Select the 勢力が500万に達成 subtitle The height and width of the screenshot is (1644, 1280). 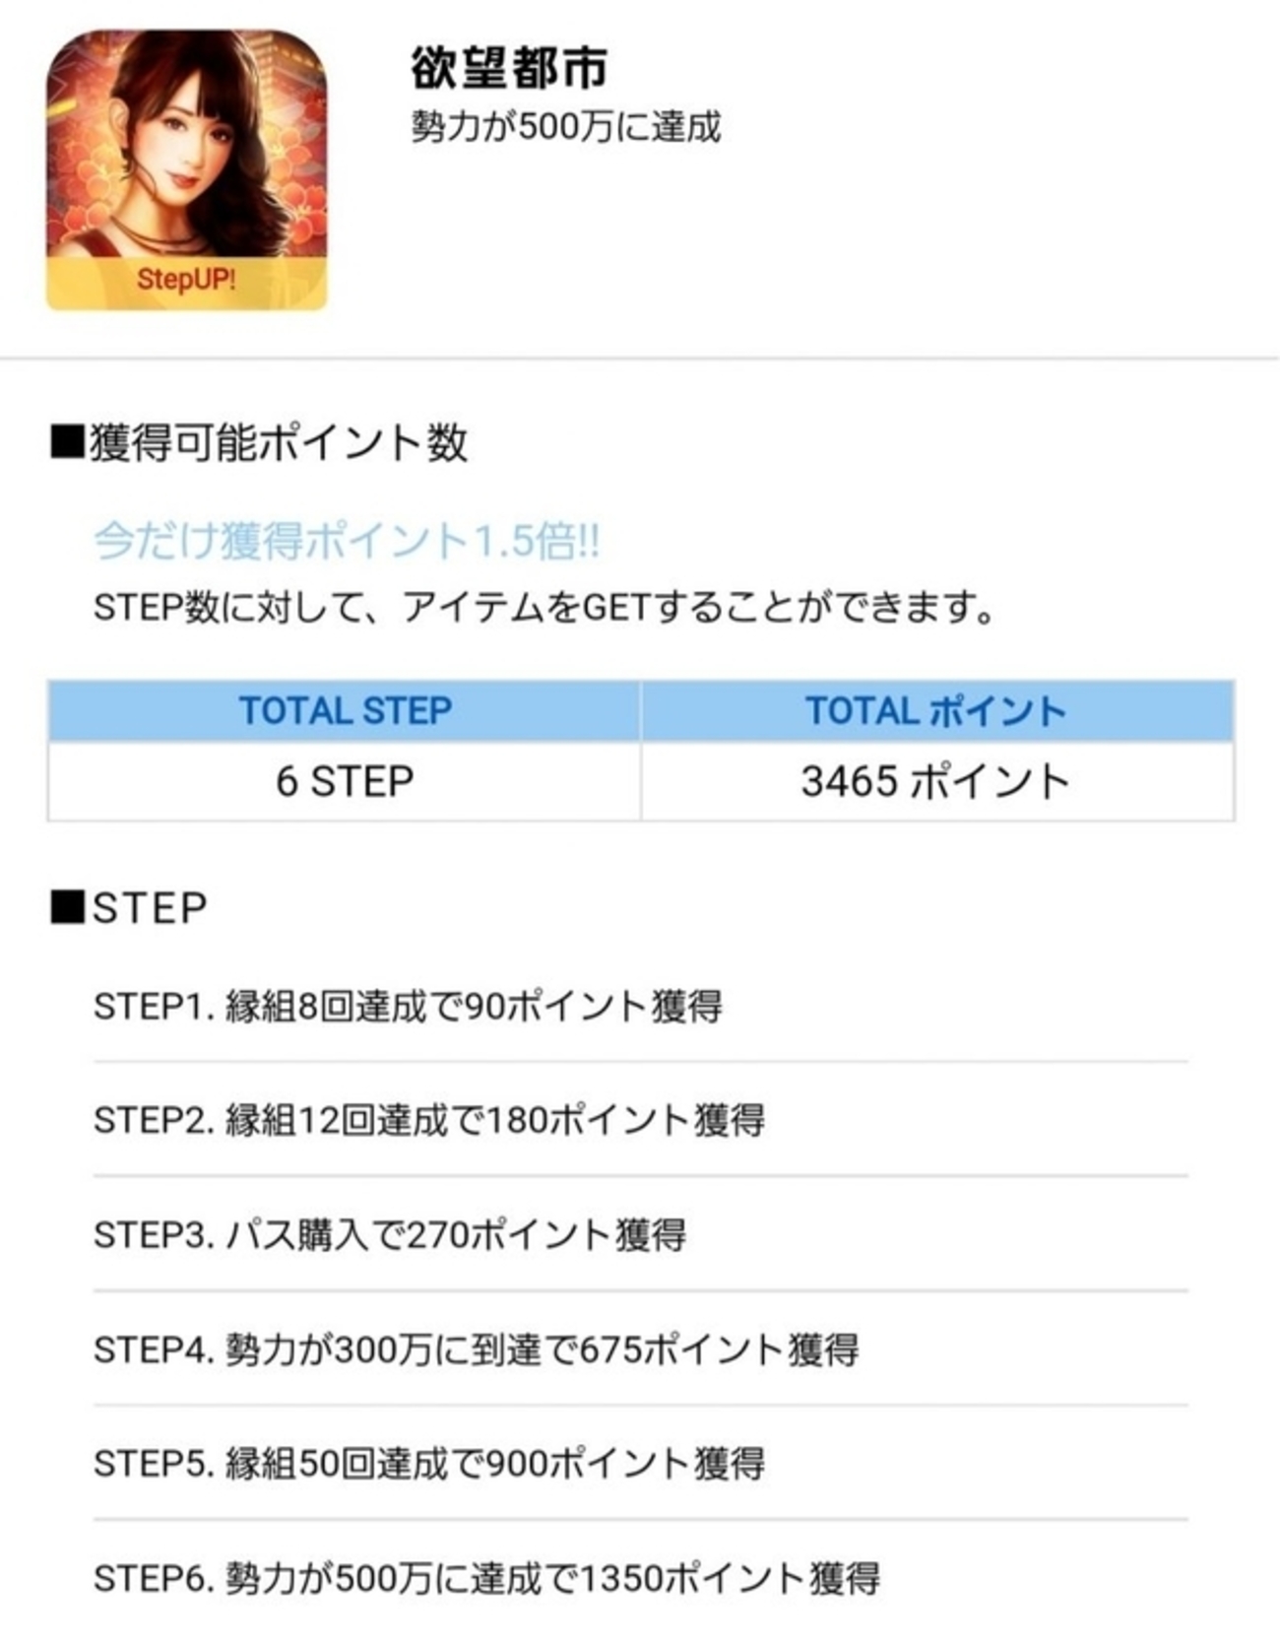[565, 127]
